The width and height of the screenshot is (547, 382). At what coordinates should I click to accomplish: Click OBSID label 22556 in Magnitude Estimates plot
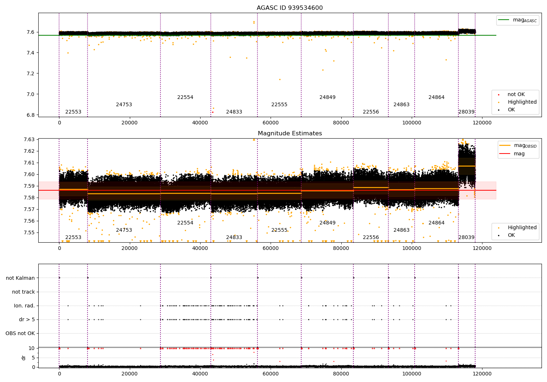point(371,238)
